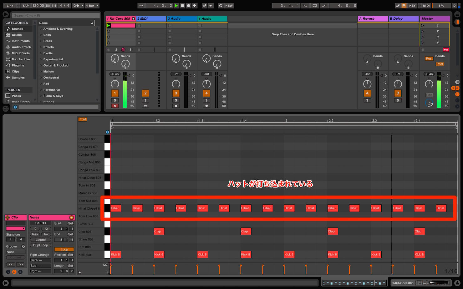Enable the Fold button in the note editor
Viewport: 463px width, 289px height.
pos(83,119)
